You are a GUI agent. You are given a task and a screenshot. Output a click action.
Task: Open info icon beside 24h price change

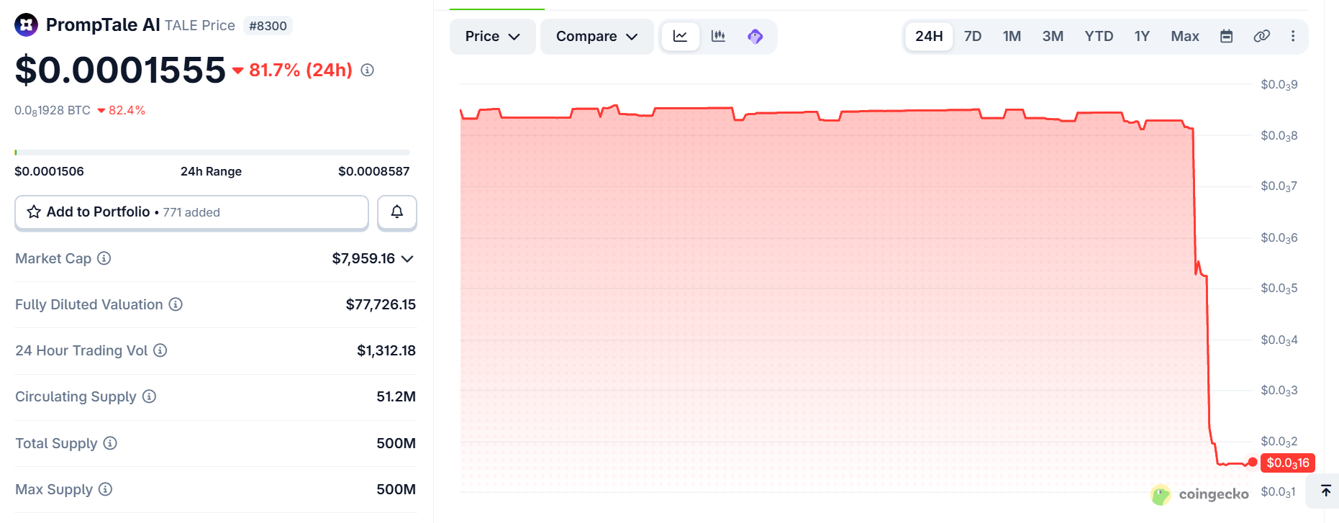368,70
